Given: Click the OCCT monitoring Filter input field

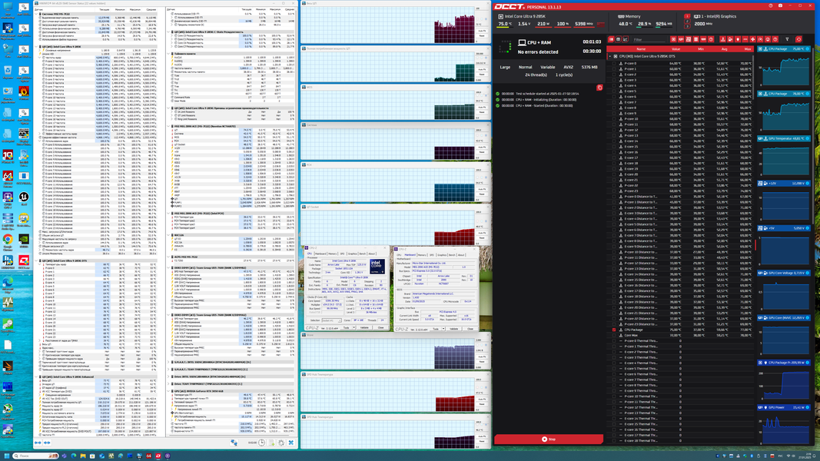Looking at the screenshot, I should (649, 40).
